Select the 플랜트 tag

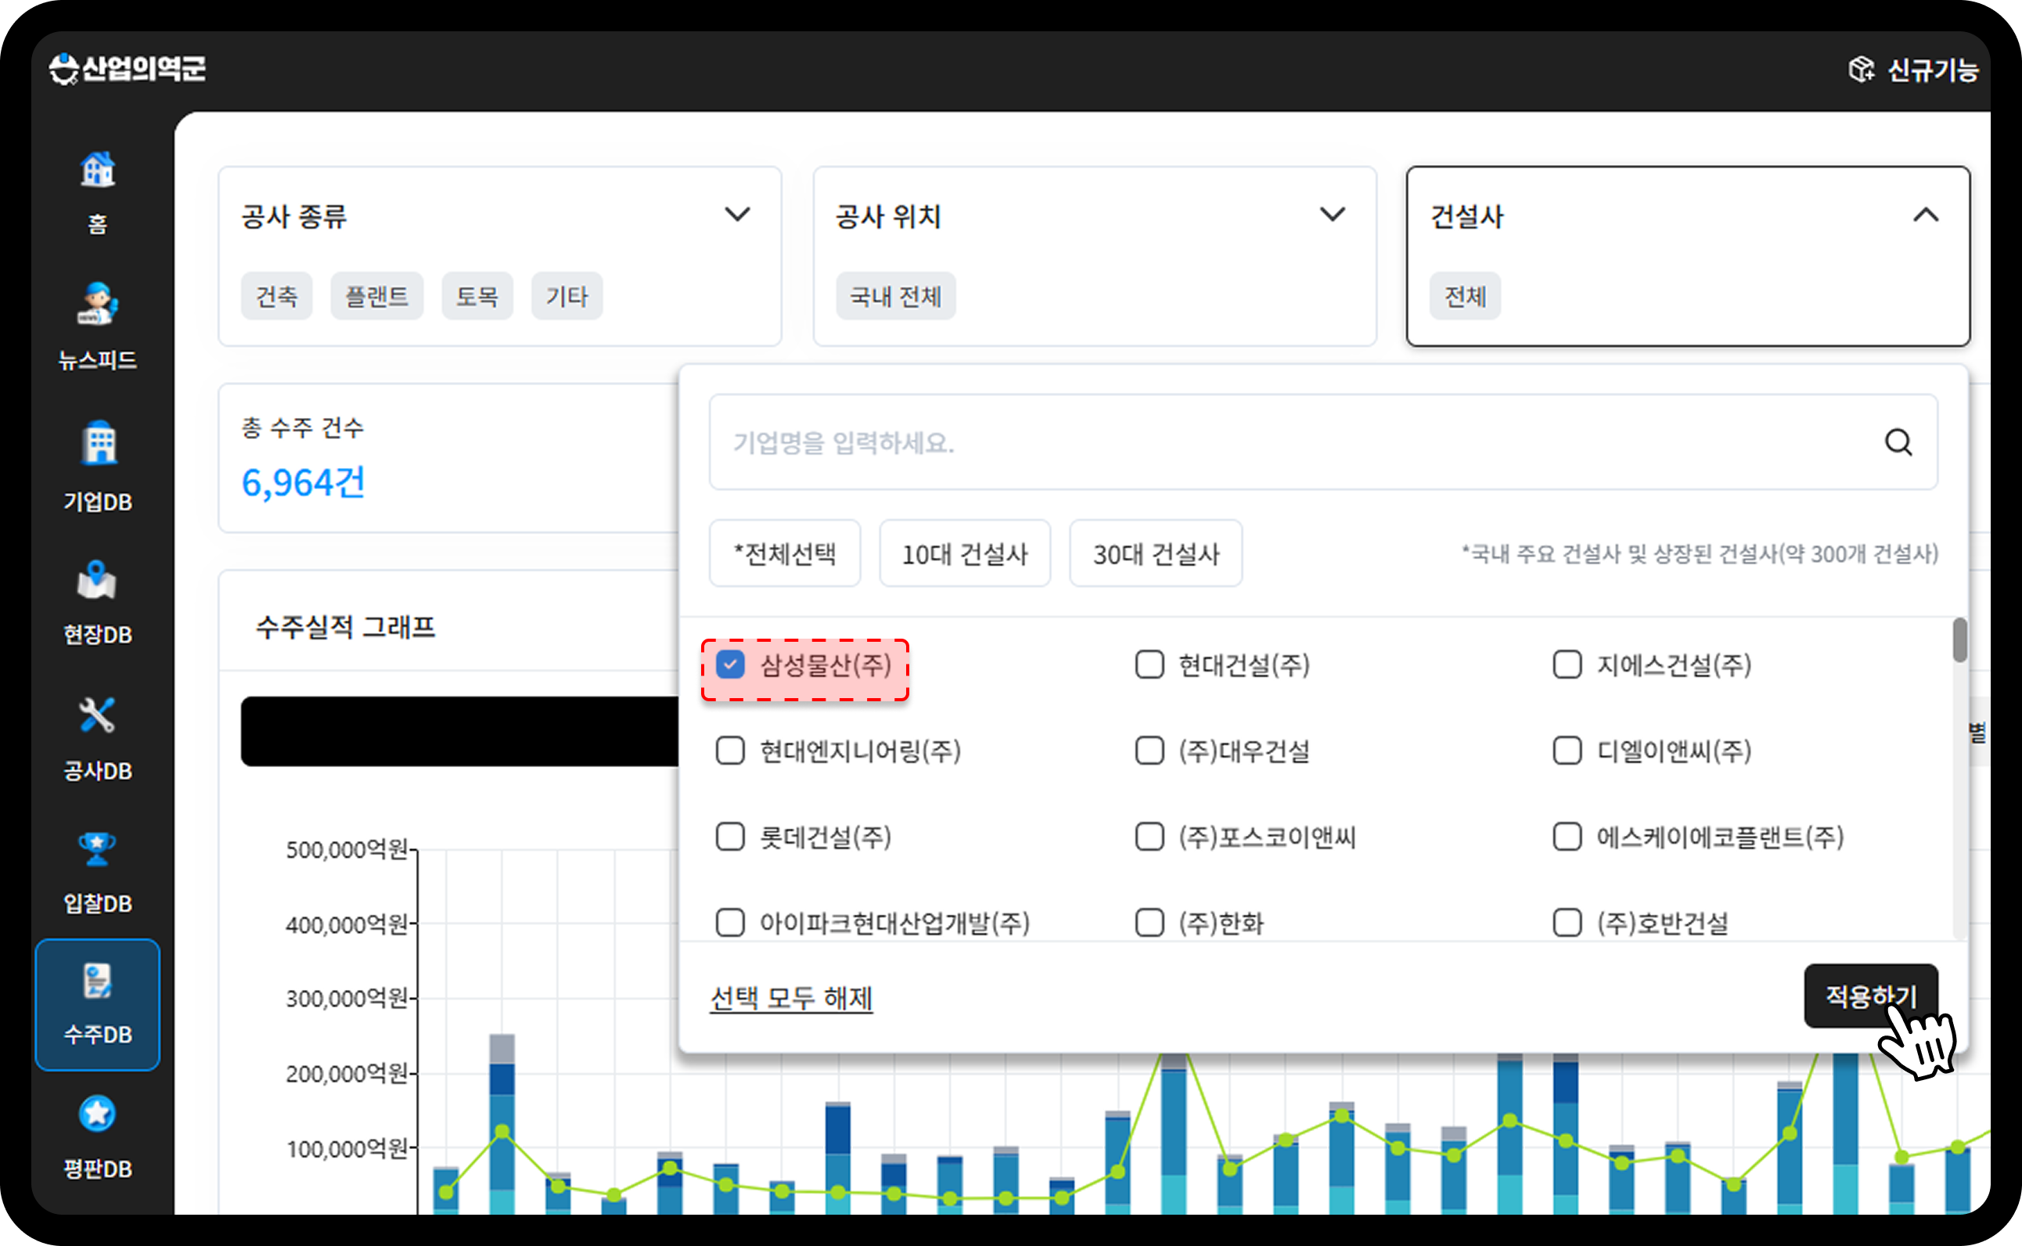point(376,296)
